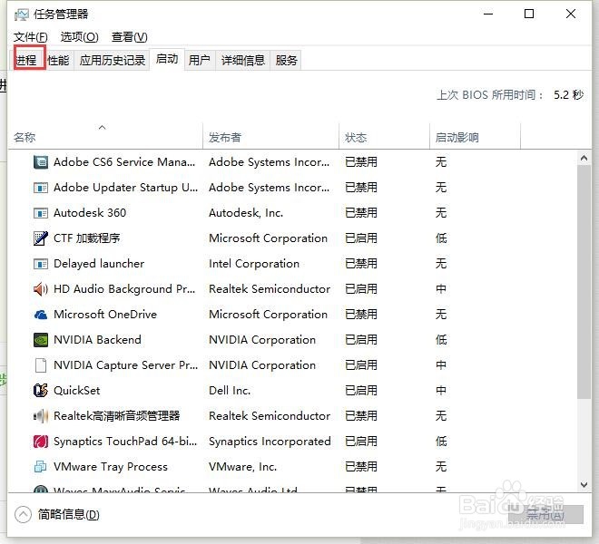Select the NVIDIA Backend name text

click(97, 340)
